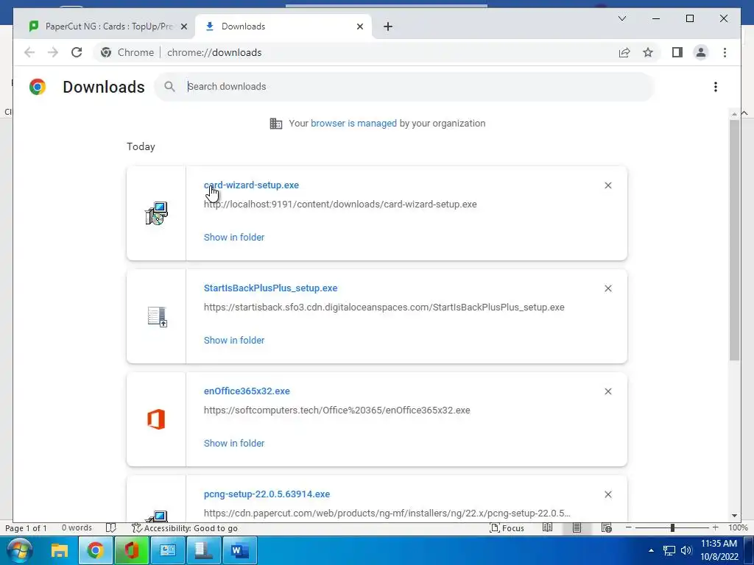Remove card-wizard-setup.exe from the list
The image size is (754, 565).
point(607,185)
